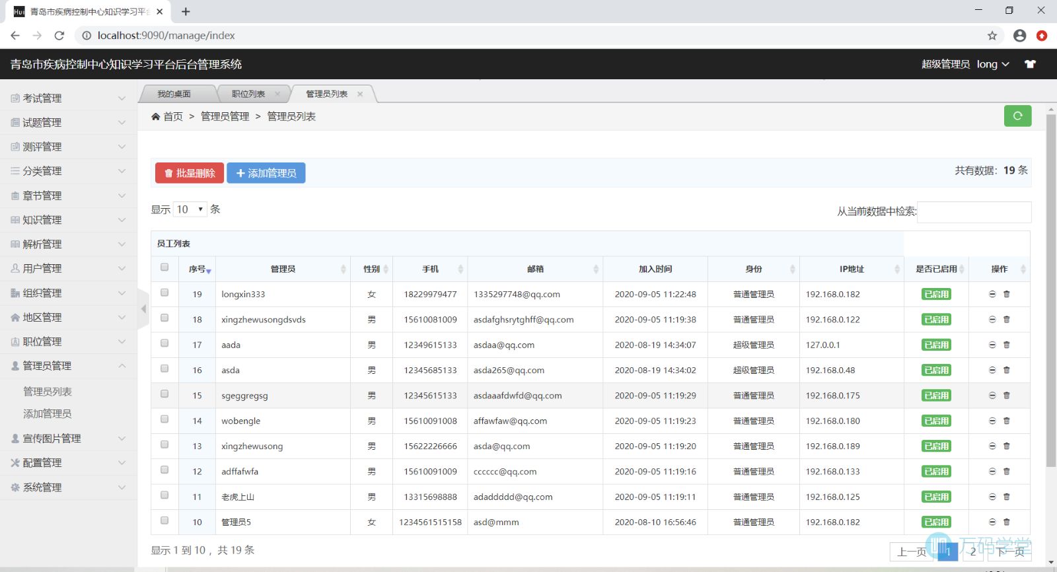The image size is (1057, 572).
Task: Focus the 从当前数据中检索 search input
Action: [x=974, y=211]
